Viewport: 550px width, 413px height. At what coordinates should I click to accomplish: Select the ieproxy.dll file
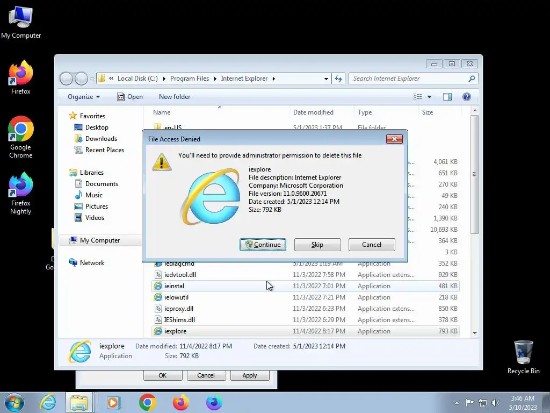306,308
